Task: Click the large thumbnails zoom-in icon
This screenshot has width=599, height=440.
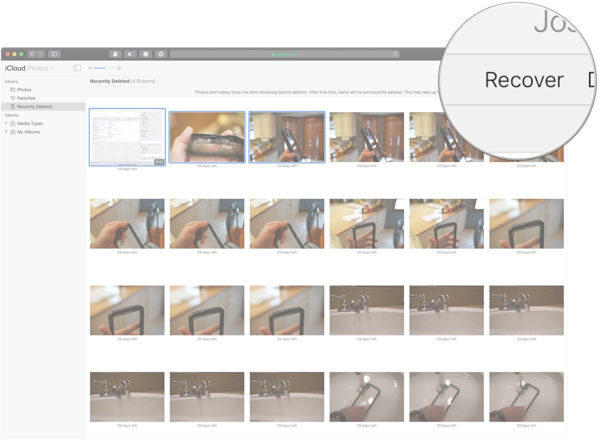Action: (119, 68)
